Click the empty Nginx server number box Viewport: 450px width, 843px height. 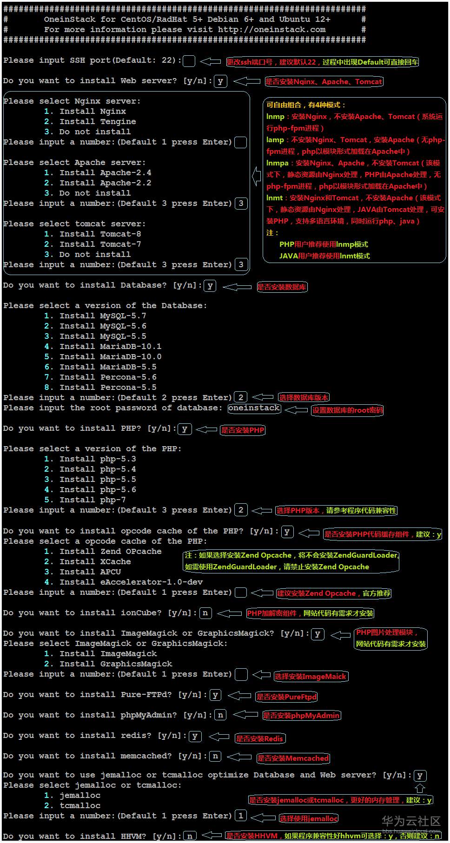coord(240,142)
